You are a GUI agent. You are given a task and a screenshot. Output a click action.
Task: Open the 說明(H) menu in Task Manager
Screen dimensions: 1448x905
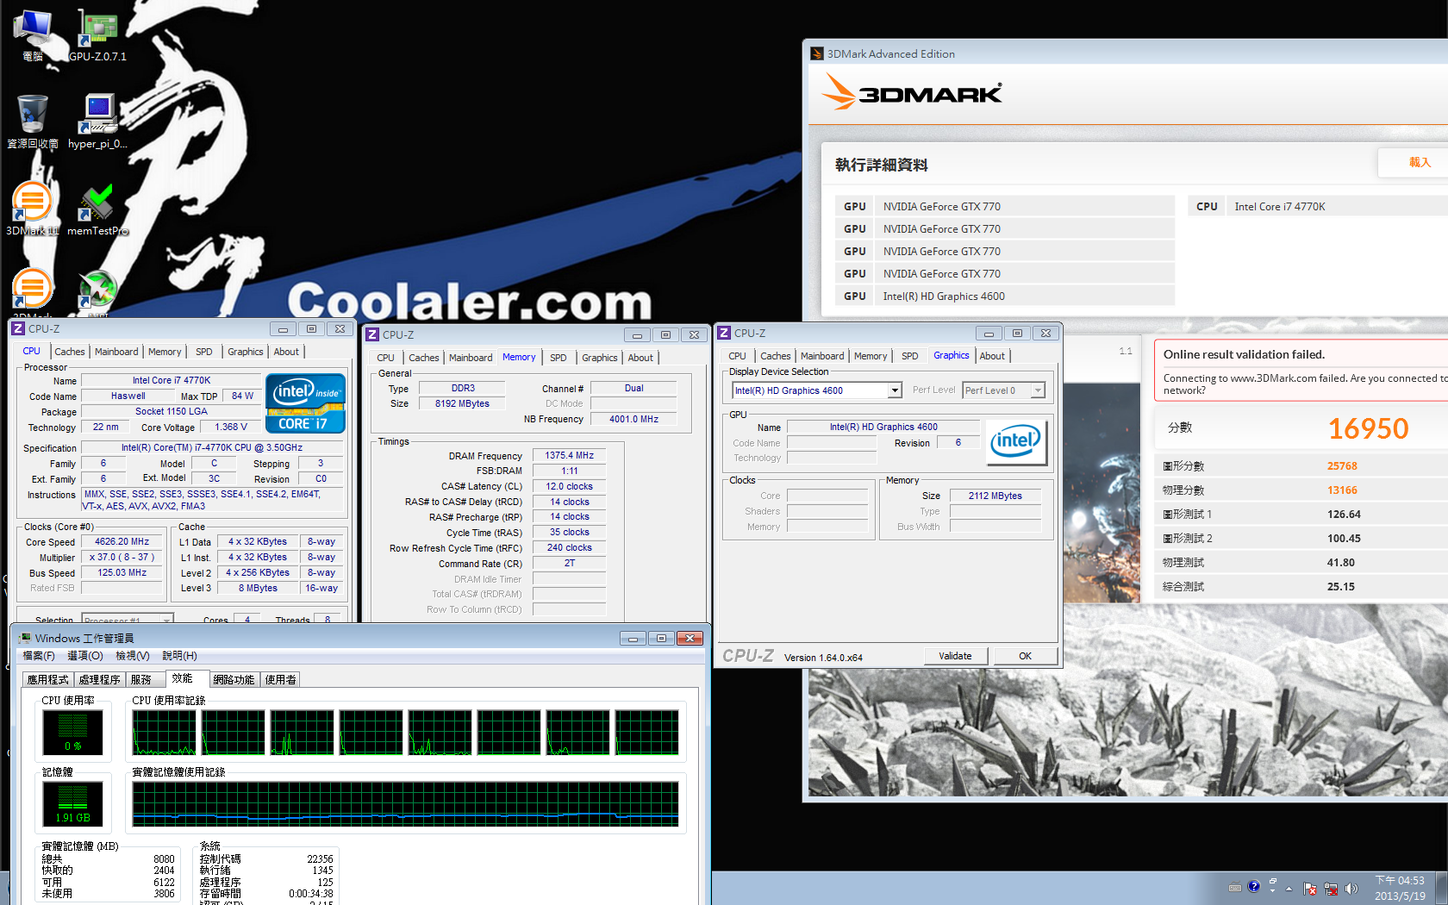180,656
